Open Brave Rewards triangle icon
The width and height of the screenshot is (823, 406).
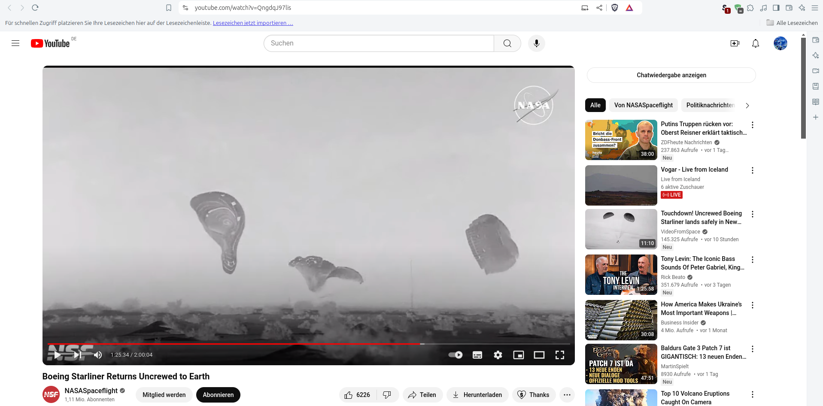coord(629,8)
